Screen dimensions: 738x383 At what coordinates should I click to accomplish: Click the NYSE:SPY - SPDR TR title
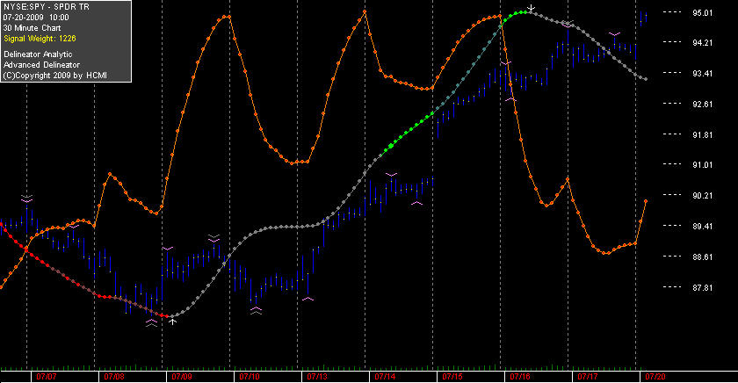46,7
